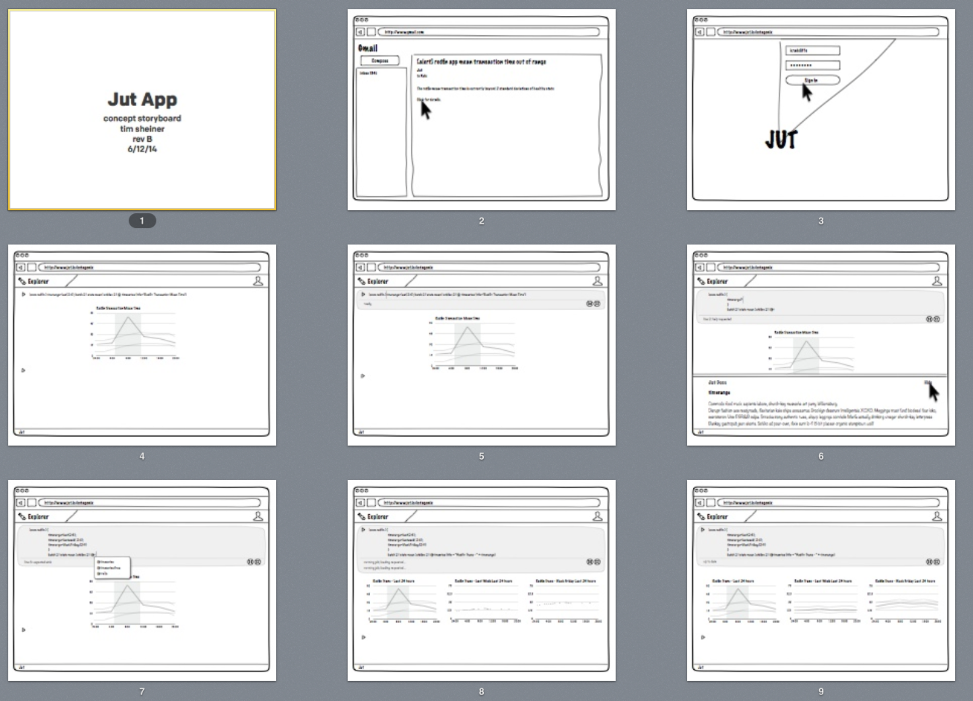
Task: Click the Explorer tab label in slide 9
Action: click(717, 517)
